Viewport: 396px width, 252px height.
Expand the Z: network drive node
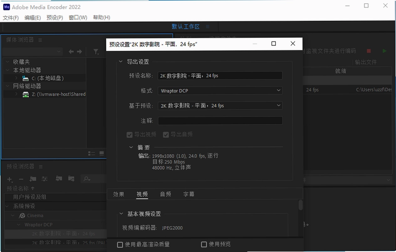point(16,94)
